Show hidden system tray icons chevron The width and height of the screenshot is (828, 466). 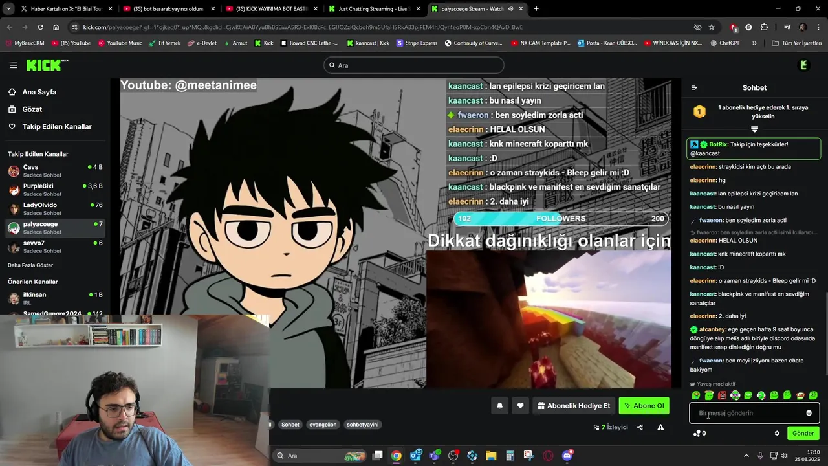point(746,456)
